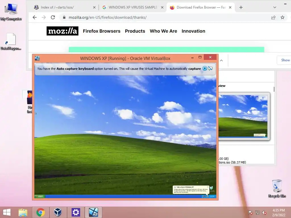Select the Download Firefox Browser tab
The image size is (291, 218).
201,7
